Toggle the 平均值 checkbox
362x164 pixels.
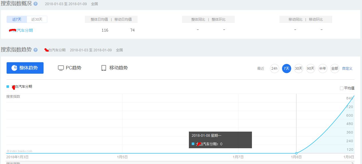point(341,88)
